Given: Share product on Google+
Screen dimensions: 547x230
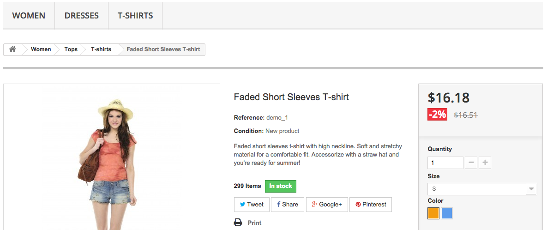Looking at the screenshot, I should coord(326,205).
